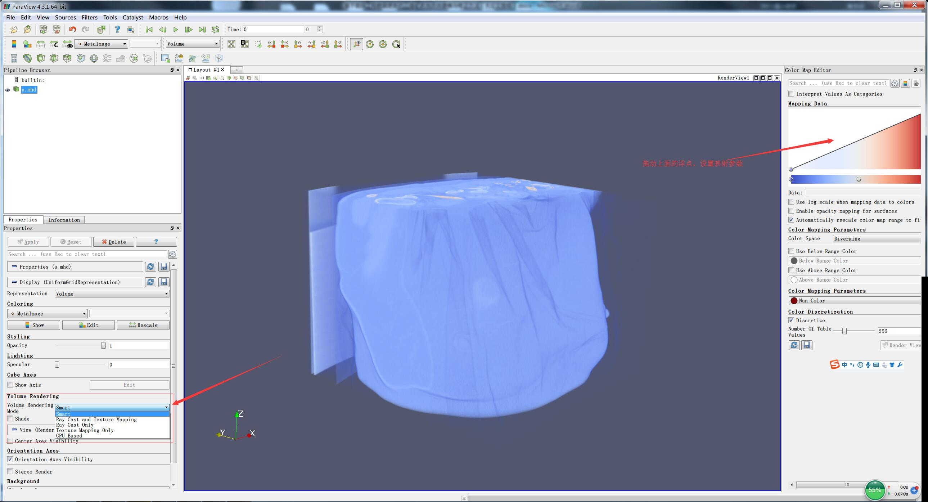
Task: Set view direction to +X
Action: [x=271, y=44]
